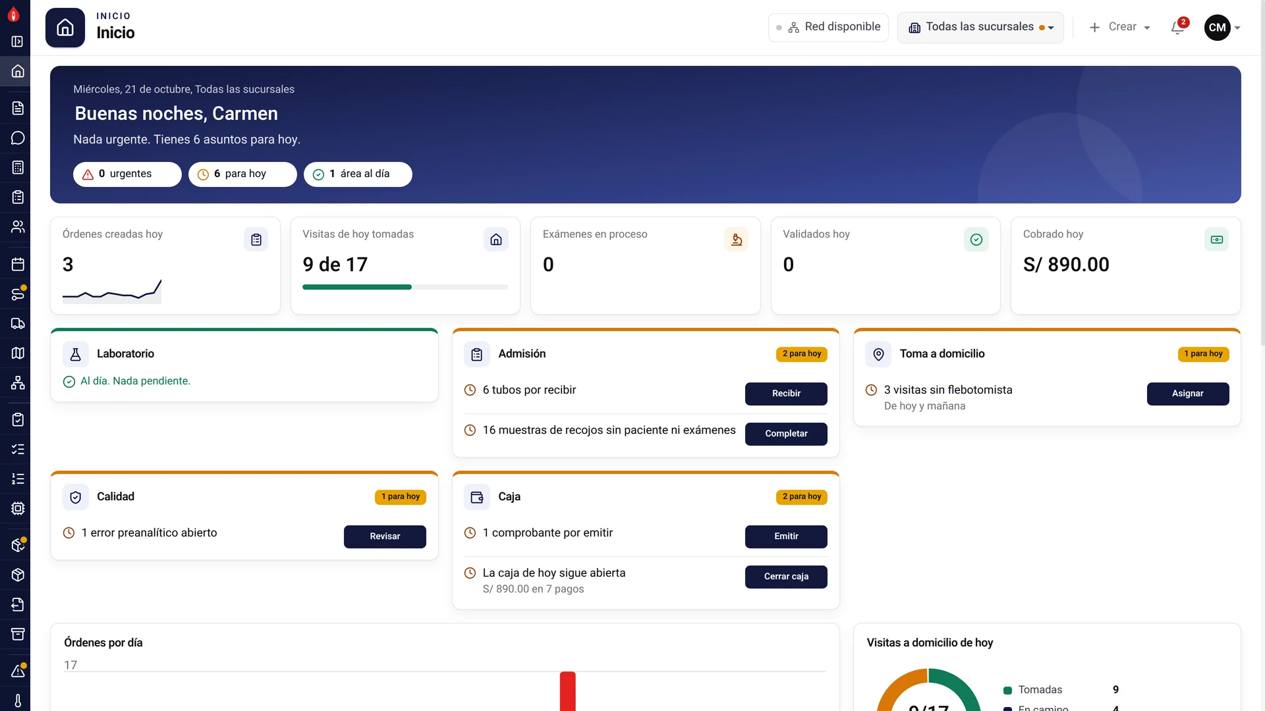Click the Visitas de hoy progress bar
Screen dimensions: 1265x711
pyautogui.click(x=405, y=287)
